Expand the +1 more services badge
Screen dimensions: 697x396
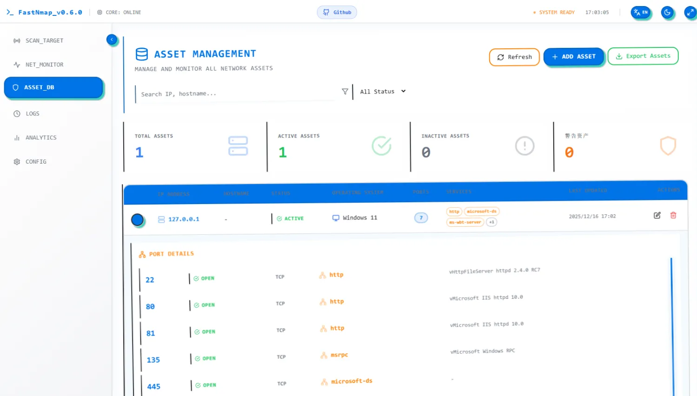tap(491, 222)
